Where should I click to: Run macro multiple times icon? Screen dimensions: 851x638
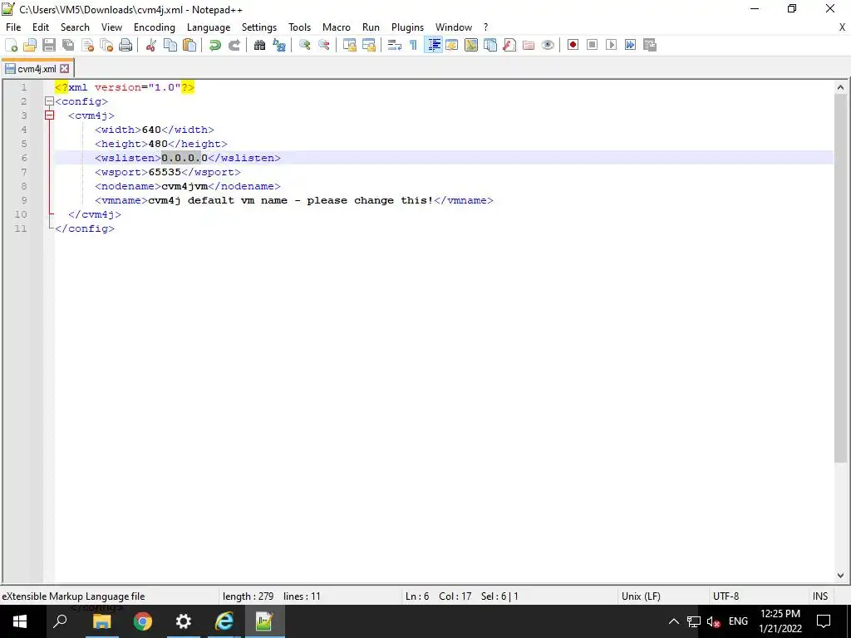(630, 45)
